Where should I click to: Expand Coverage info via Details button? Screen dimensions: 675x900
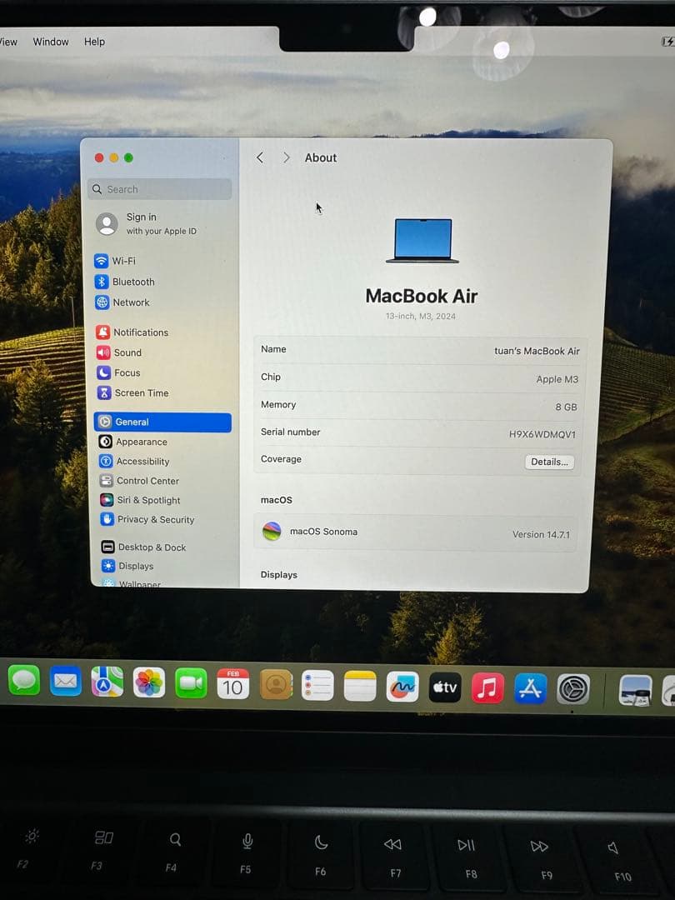(548, 462)
